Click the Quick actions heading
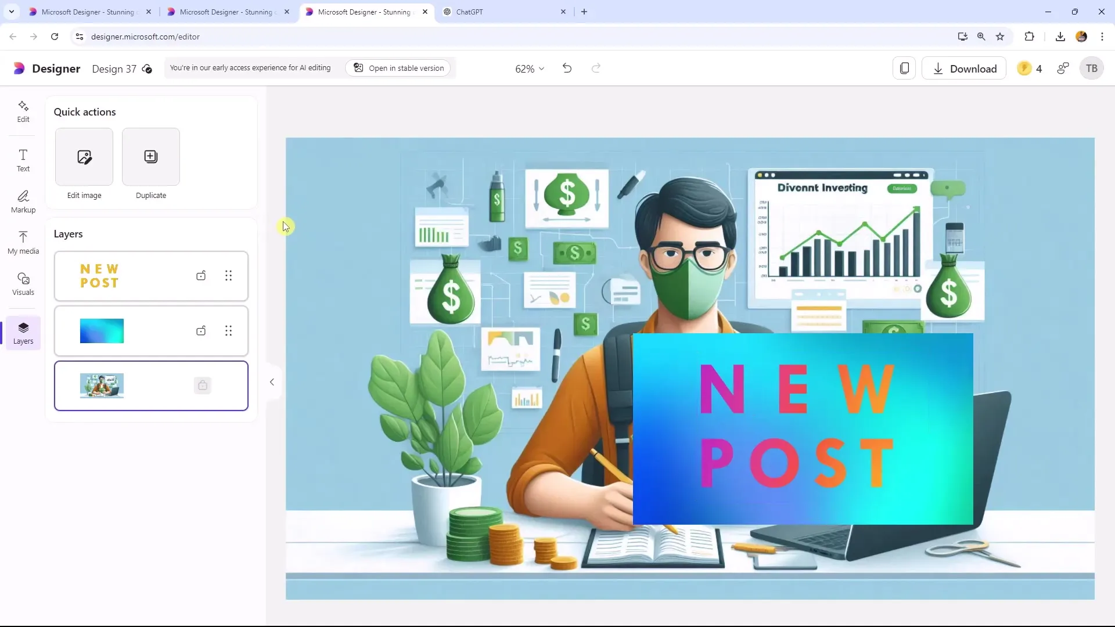Image resolution: width=1115 pixels, height=627 pixels. pos(85,112)
